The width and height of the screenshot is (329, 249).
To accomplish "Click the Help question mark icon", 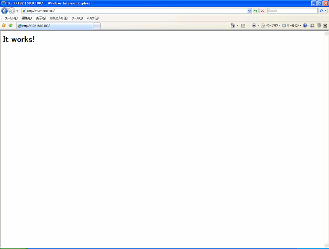I will tap(305, 26).
